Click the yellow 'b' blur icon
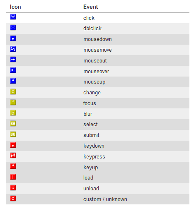 point(13,113)
